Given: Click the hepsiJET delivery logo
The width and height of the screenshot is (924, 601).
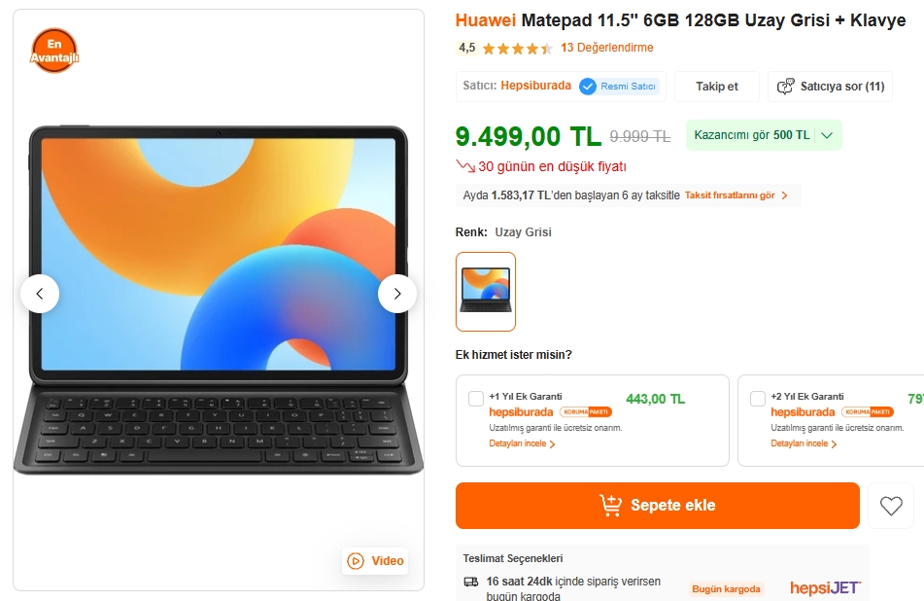Looking at the screenshot, I should tap(825, 587).
